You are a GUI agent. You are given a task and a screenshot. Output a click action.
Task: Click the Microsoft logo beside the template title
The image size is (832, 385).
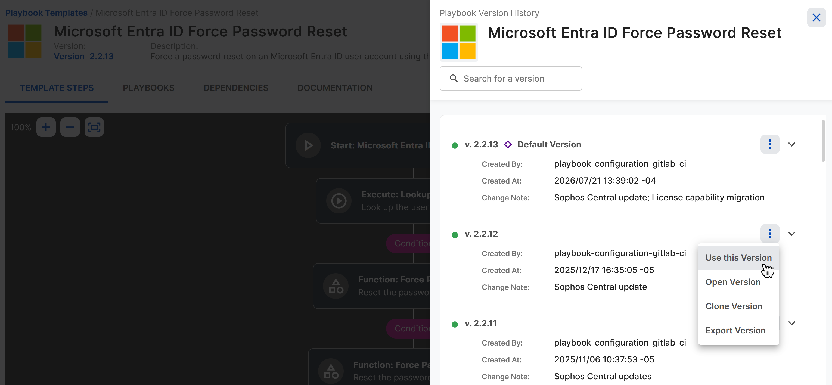pos(24,41)
